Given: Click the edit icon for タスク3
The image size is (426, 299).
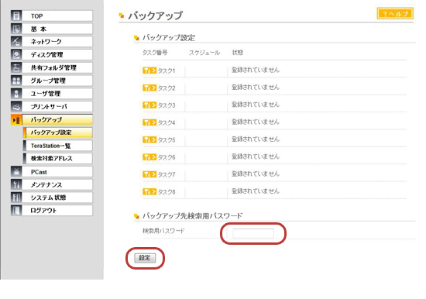Looking at the screenshot, I should (149, 105).
